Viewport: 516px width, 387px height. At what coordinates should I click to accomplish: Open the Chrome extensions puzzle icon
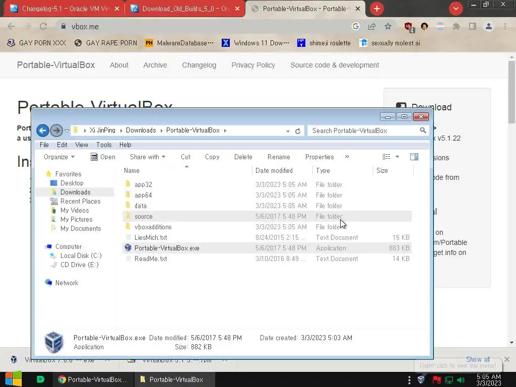click(456, 27)
